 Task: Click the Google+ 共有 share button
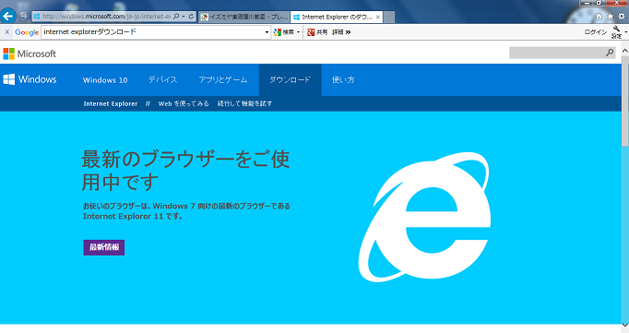(x=317, y=32)
